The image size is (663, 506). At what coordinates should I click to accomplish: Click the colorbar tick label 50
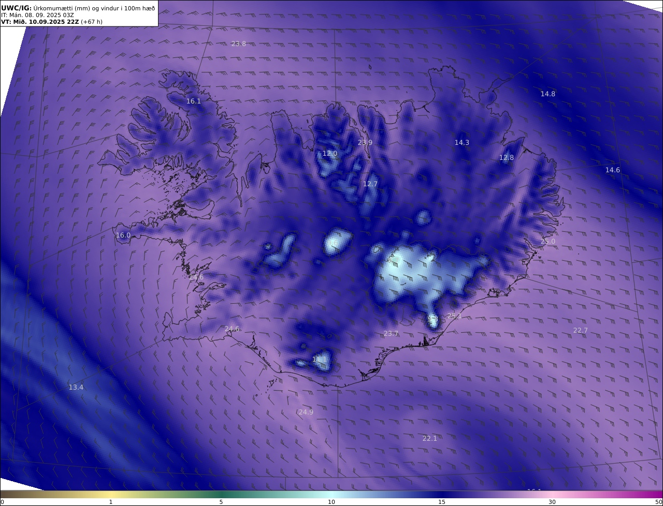[659, 502]
